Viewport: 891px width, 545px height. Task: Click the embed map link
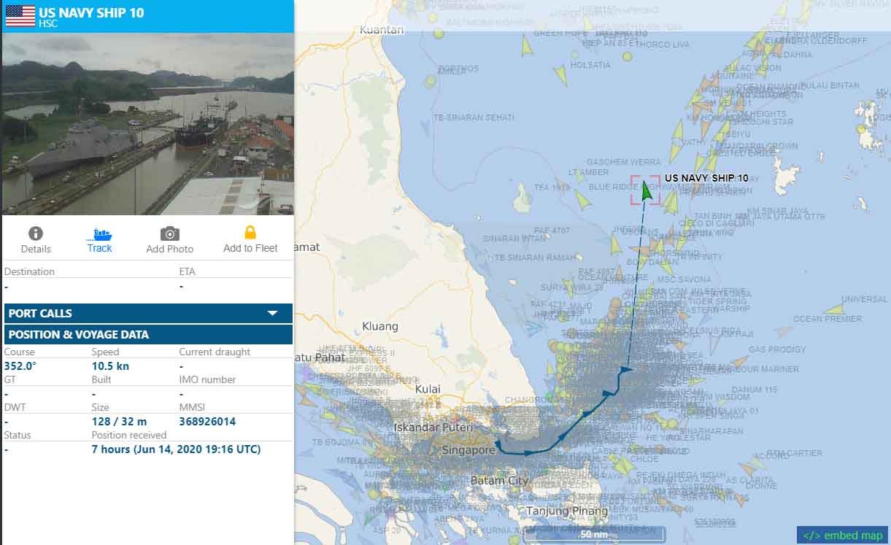point(842,536)
